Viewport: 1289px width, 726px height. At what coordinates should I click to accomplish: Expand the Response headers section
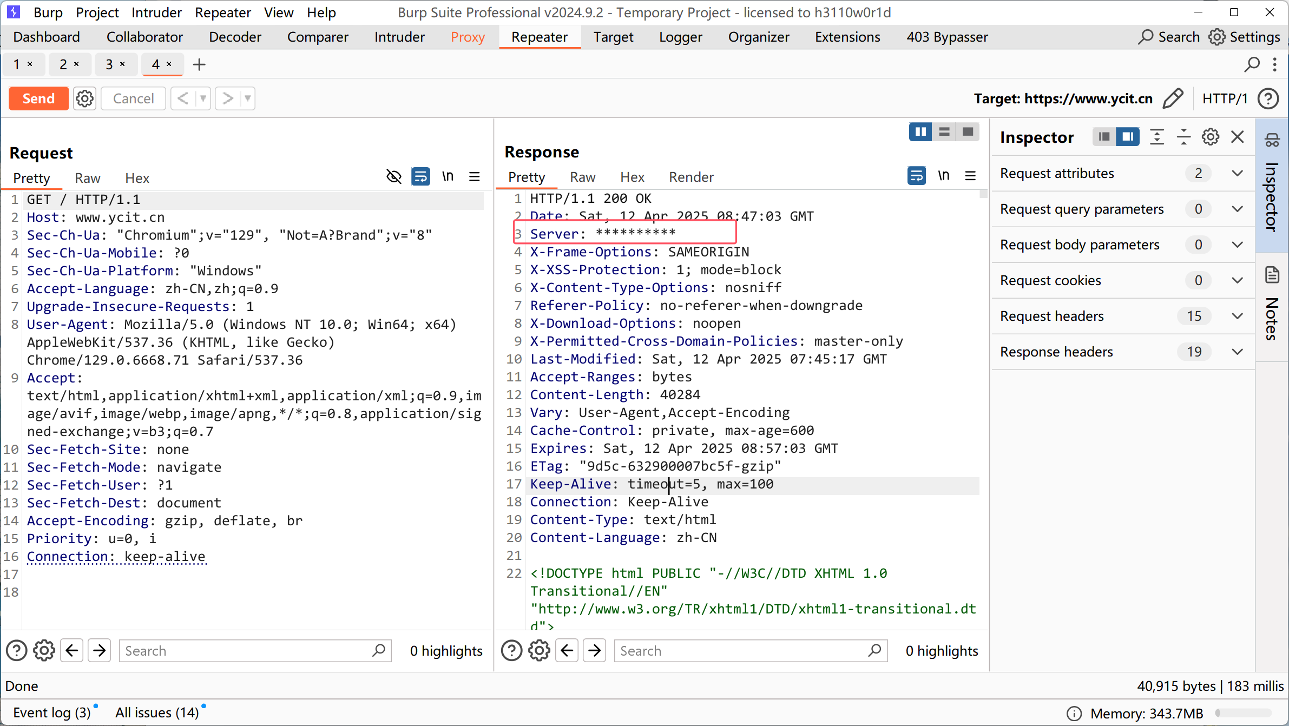[1237, 352]
